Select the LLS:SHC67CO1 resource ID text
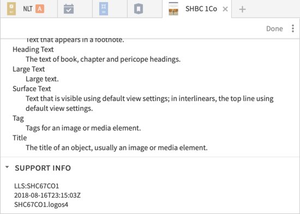 pyautogui.click(x=37, y=186)
